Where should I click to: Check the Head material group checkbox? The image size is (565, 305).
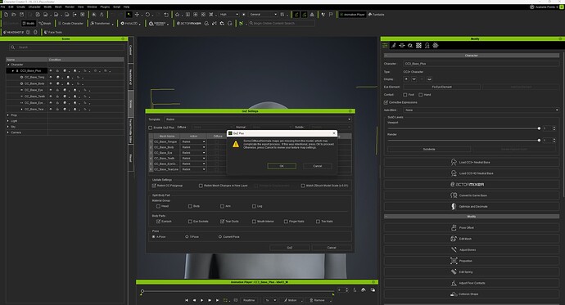pos(158,206)
